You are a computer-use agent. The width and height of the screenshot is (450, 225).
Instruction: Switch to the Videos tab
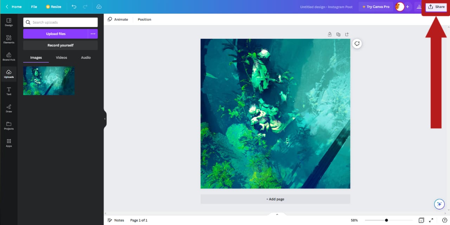tap(62, 57)
